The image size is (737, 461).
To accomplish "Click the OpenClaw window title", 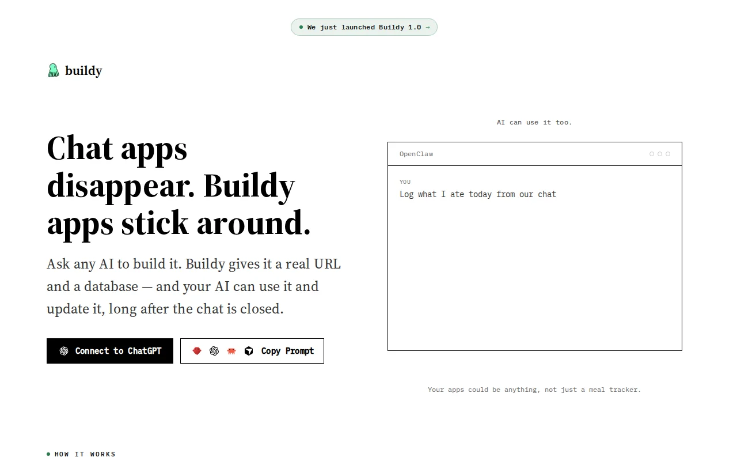I will pyautogui.click(x=416, y=154).
